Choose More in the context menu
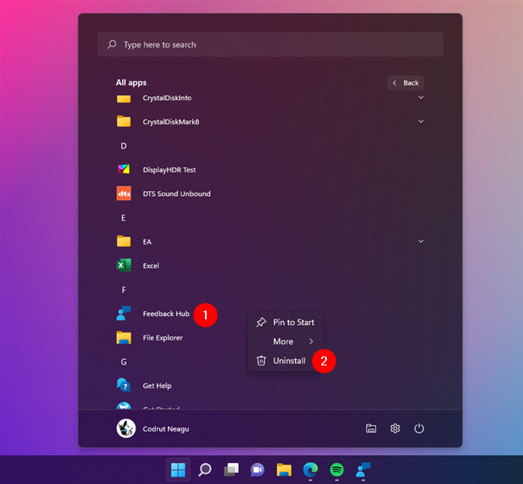Image resolution: width=523 pixels, height=484 pixels. click(286, 341)
